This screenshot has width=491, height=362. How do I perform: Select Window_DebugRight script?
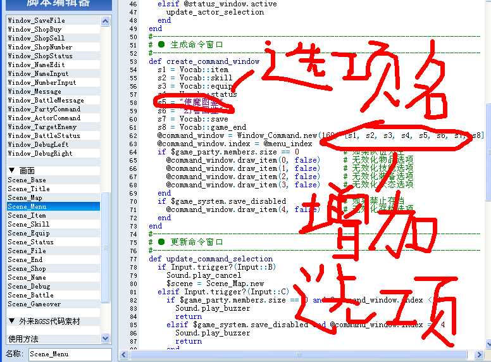click(53, 153)
